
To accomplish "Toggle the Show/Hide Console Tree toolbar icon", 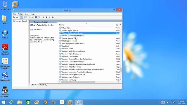I will (x=21, y=17).
